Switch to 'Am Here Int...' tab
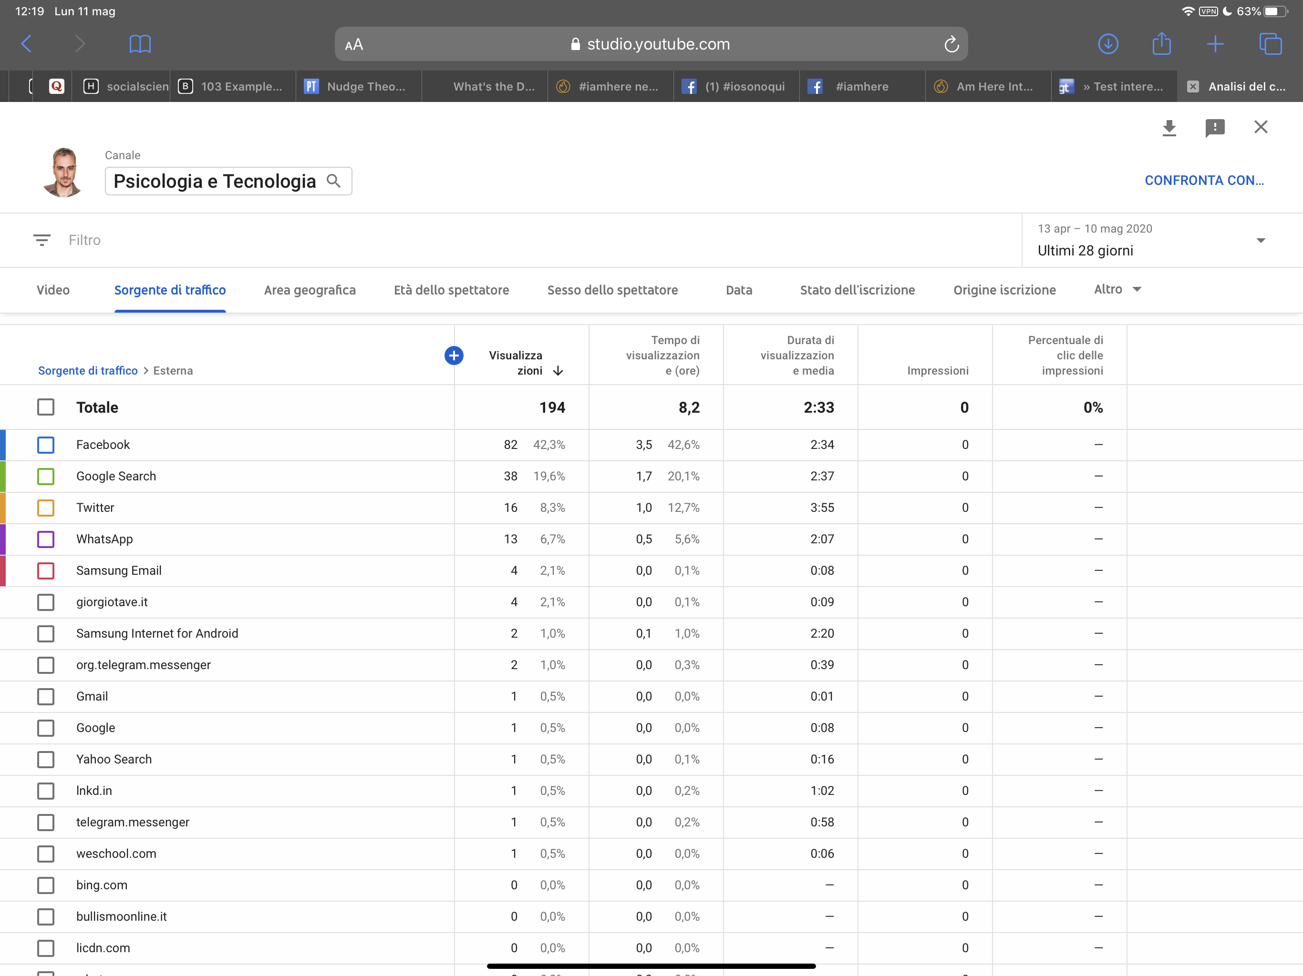 coord(988,87)
